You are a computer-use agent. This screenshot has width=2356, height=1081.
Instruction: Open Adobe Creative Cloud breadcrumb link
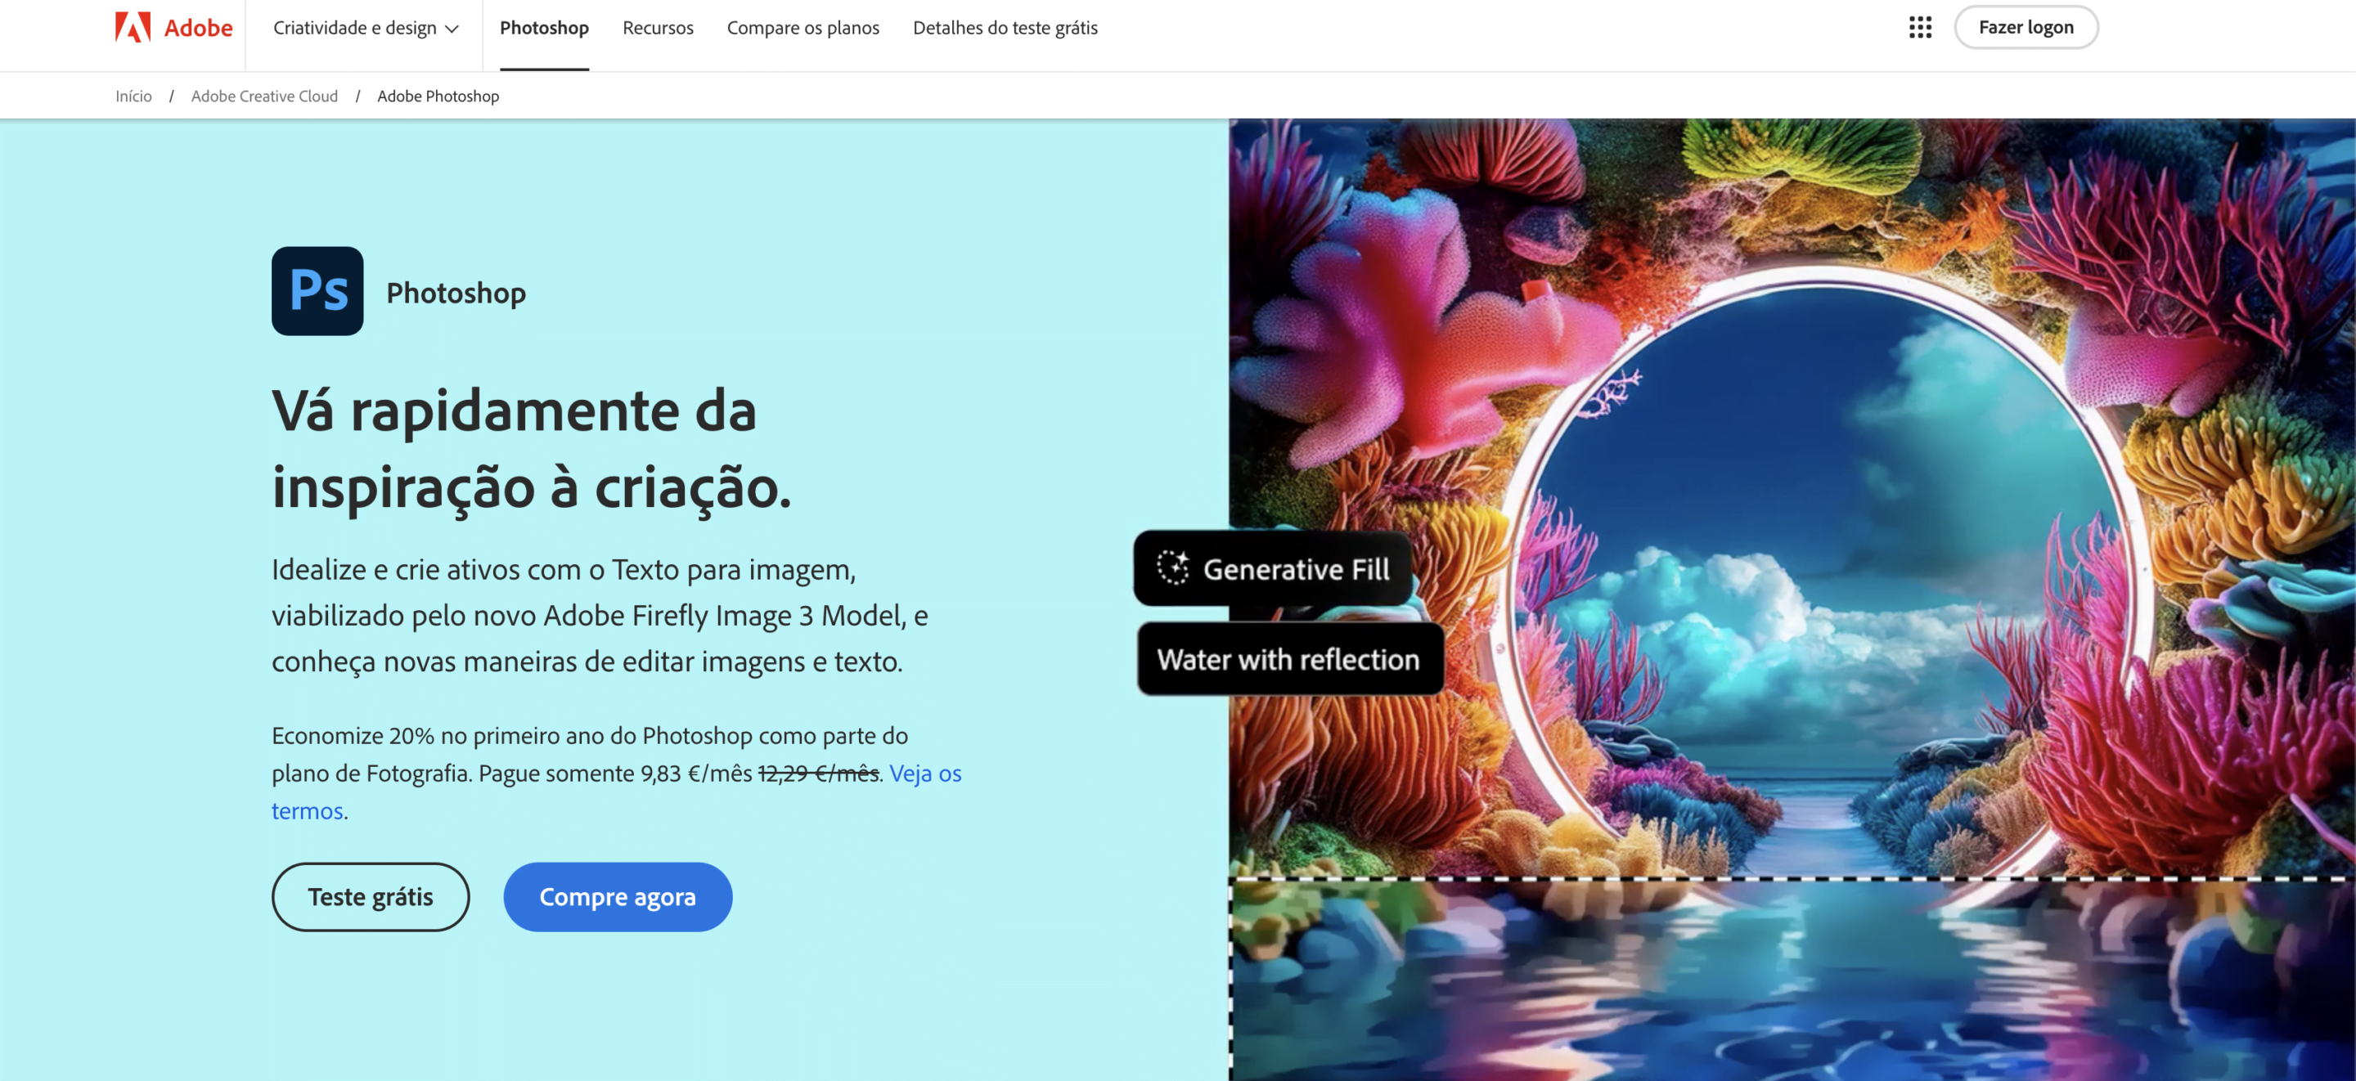pyautogui.click(x=264, y=96)
